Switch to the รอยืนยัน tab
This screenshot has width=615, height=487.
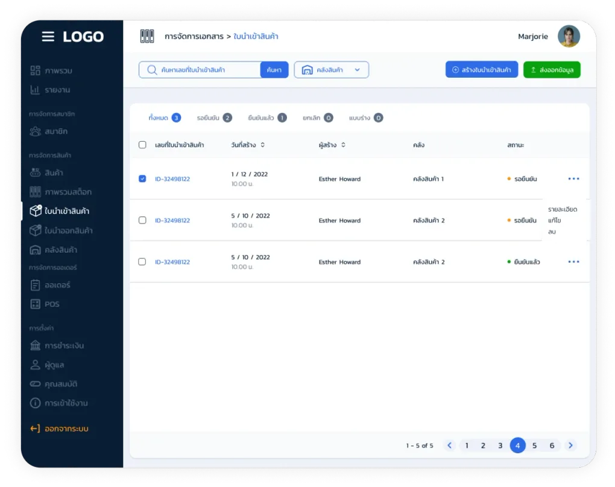pyautogui.click(x=214, y=118)
